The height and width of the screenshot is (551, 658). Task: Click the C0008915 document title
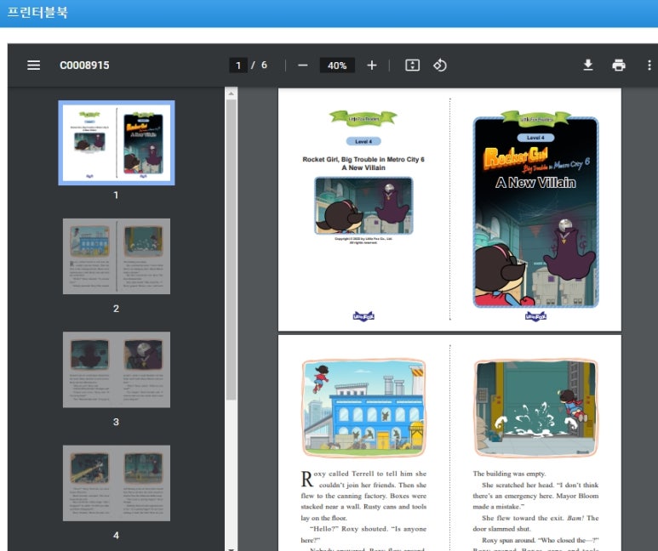pos(84,65)
